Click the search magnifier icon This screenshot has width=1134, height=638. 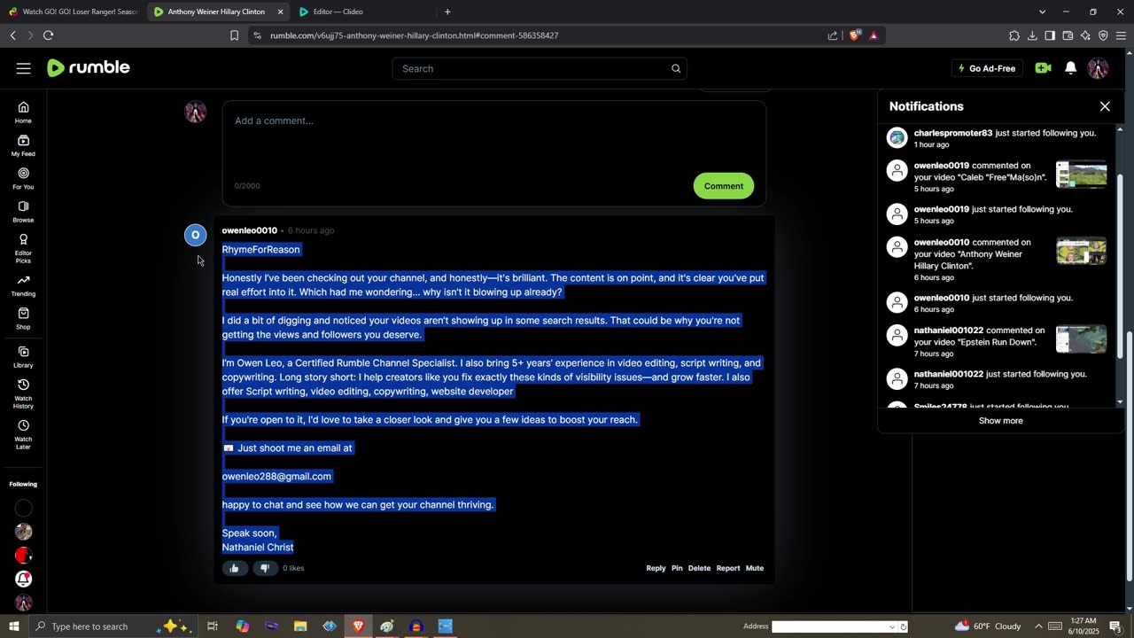click(676, 68)
